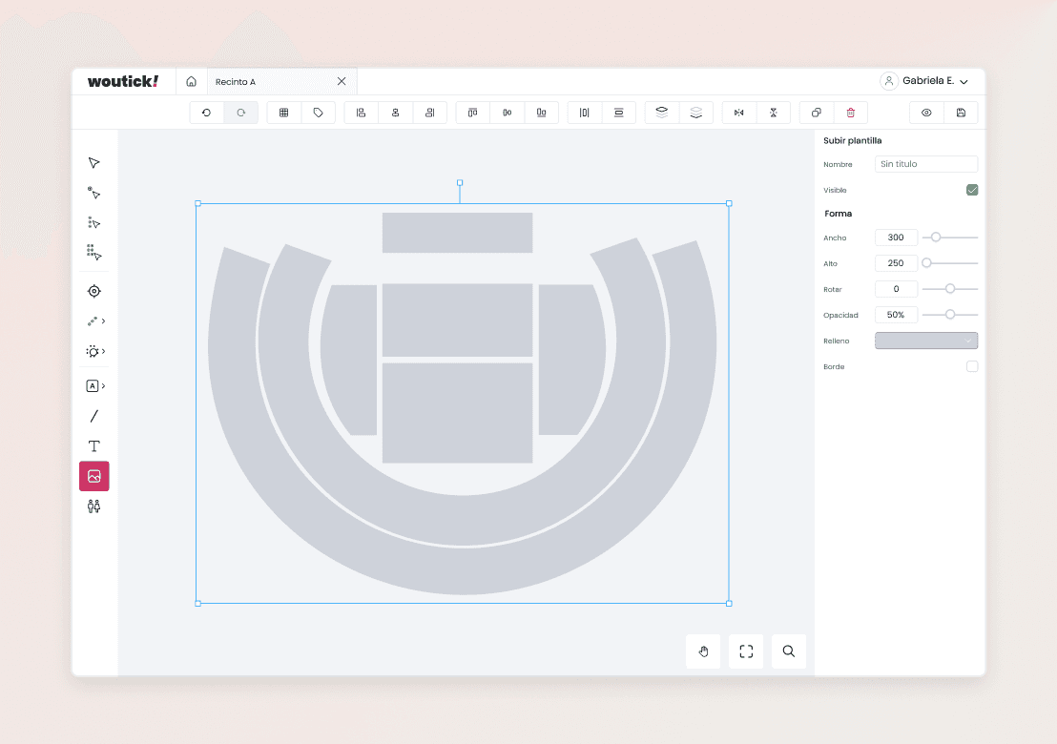The height and width of the screenshot is (744, 1057).
Task: Click the rotation handle above the template
Action: coord(460,182)
